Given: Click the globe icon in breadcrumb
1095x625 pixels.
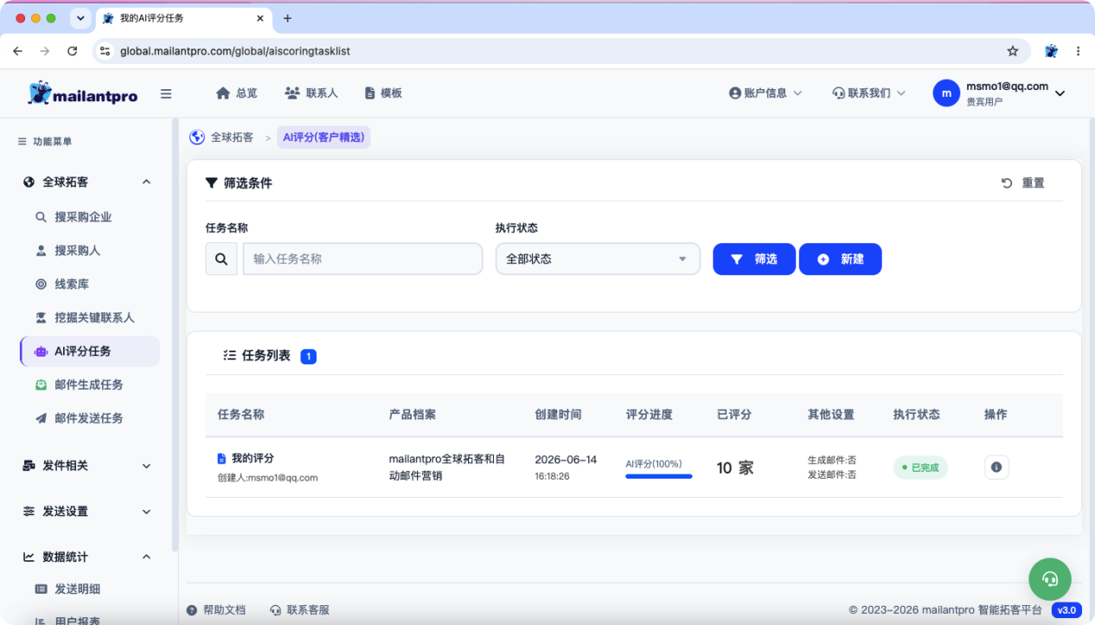Looking at the screenshot, I should (x=197, y=137).
